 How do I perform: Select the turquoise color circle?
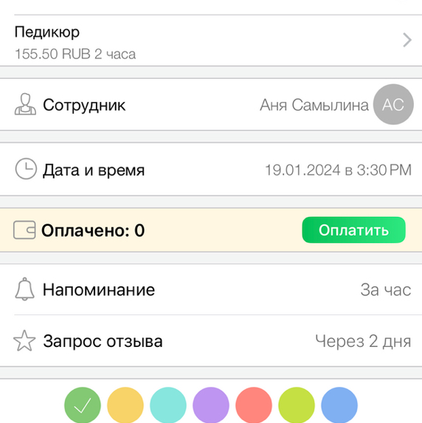(168, 405)
